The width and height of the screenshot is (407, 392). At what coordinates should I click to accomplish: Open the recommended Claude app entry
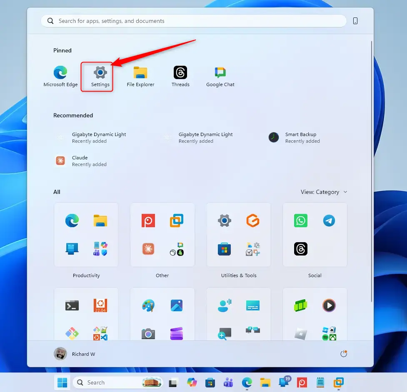coord(81,161)
